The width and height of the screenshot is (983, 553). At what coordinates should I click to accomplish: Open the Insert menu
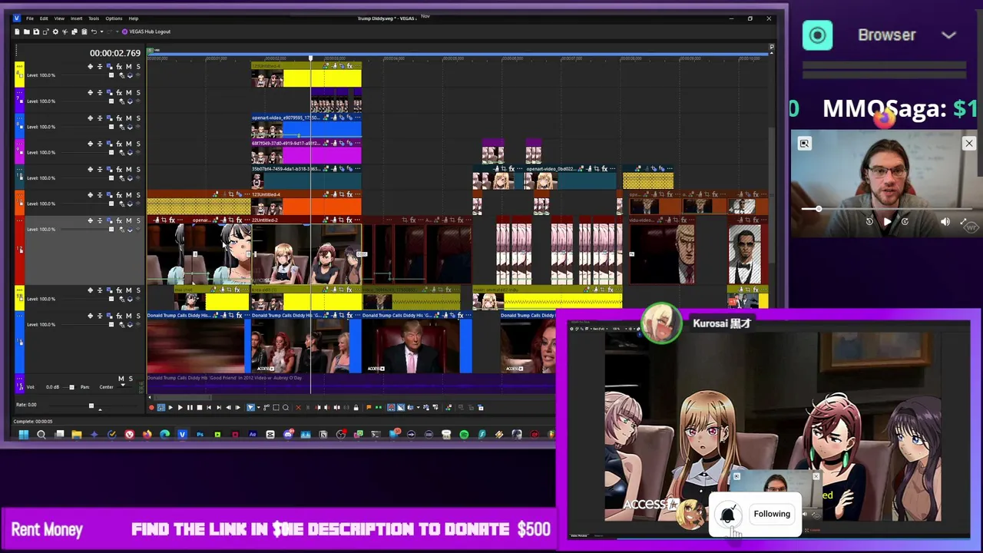pyautogui.click(x=76, y=18)
